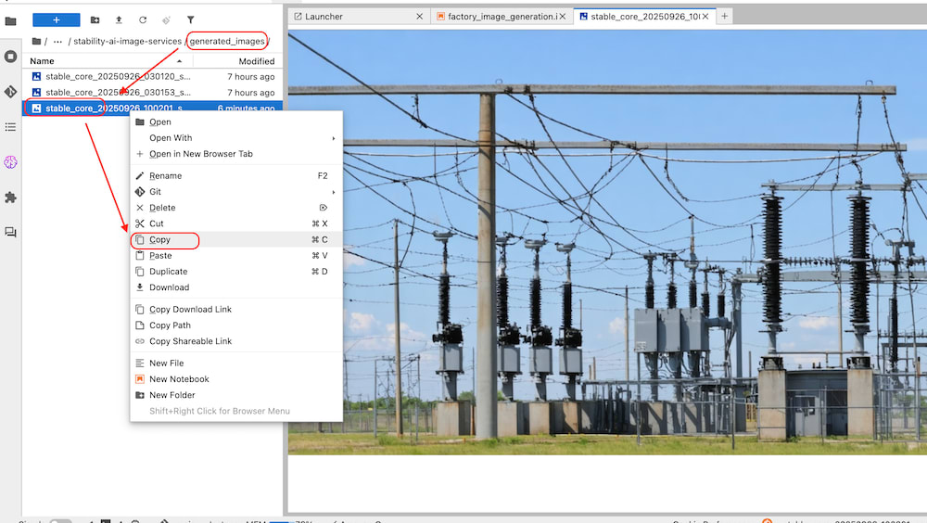Refresh the file browser list

143,20
